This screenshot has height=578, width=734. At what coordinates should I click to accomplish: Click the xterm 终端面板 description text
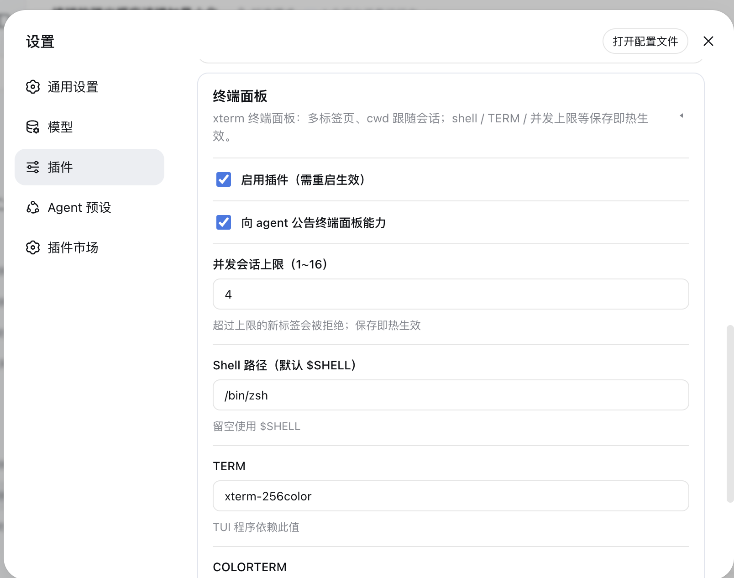coord(430,127)
